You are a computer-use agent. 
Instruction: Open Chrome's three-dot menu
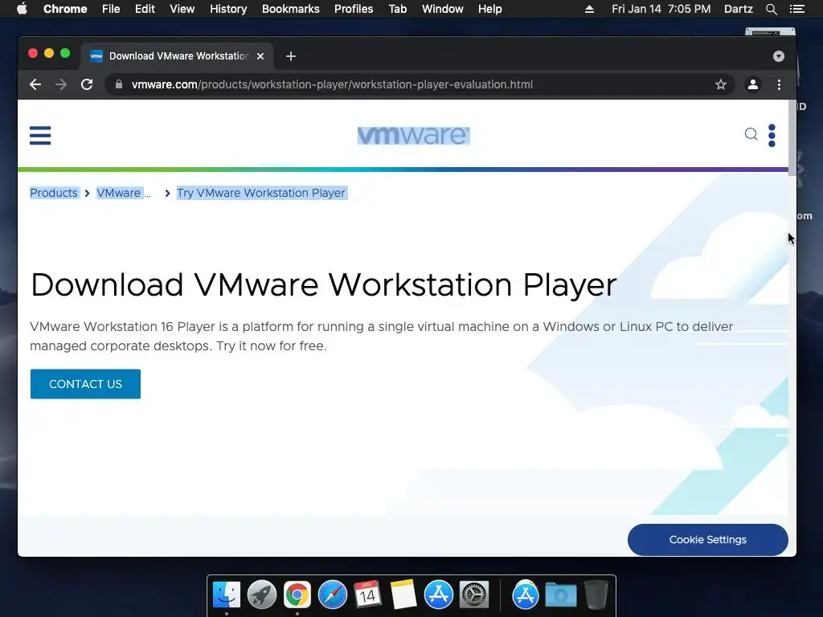(x=779, y=84)
